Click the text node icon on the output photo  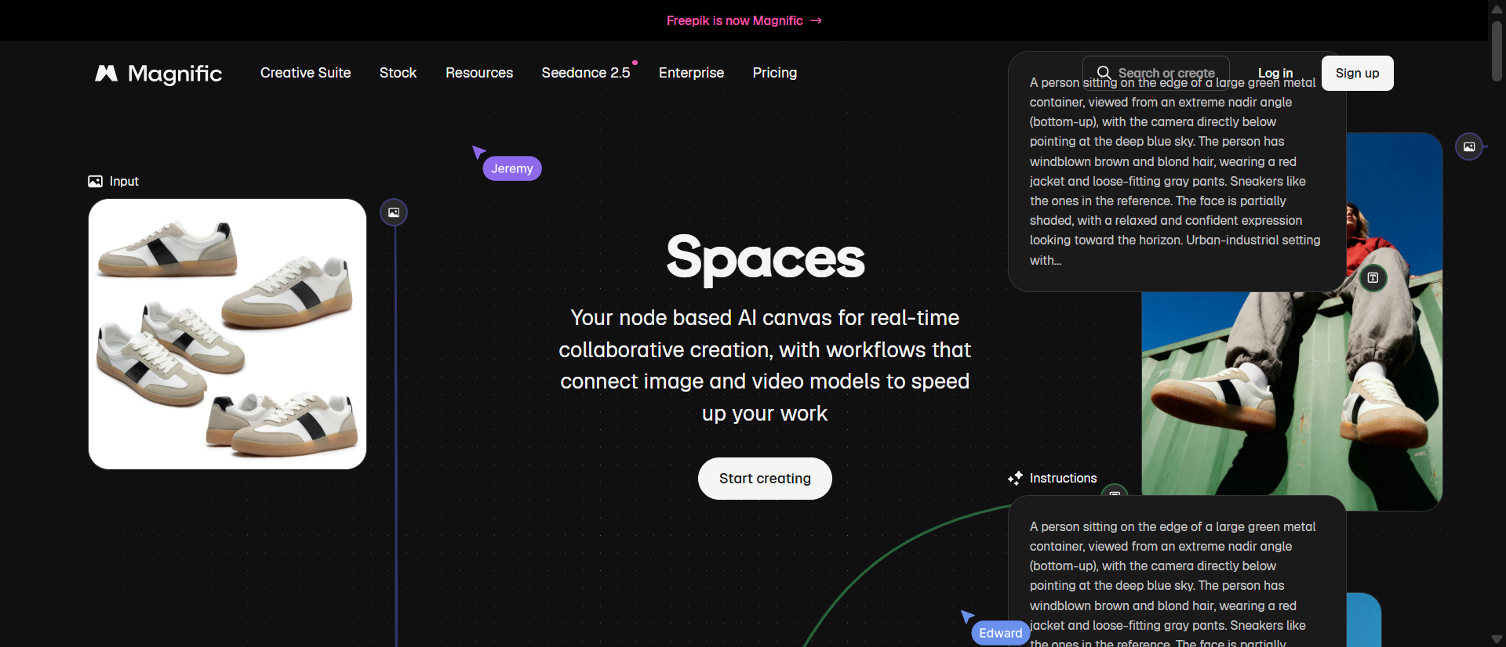[1373, 278]
